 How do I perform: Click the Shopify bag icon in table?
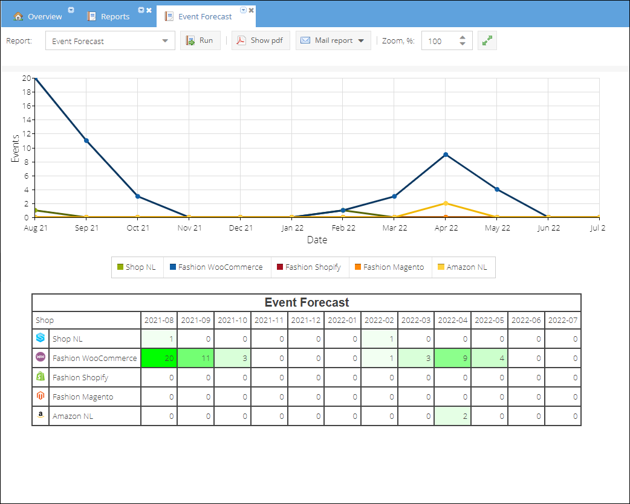coord(41,376)
